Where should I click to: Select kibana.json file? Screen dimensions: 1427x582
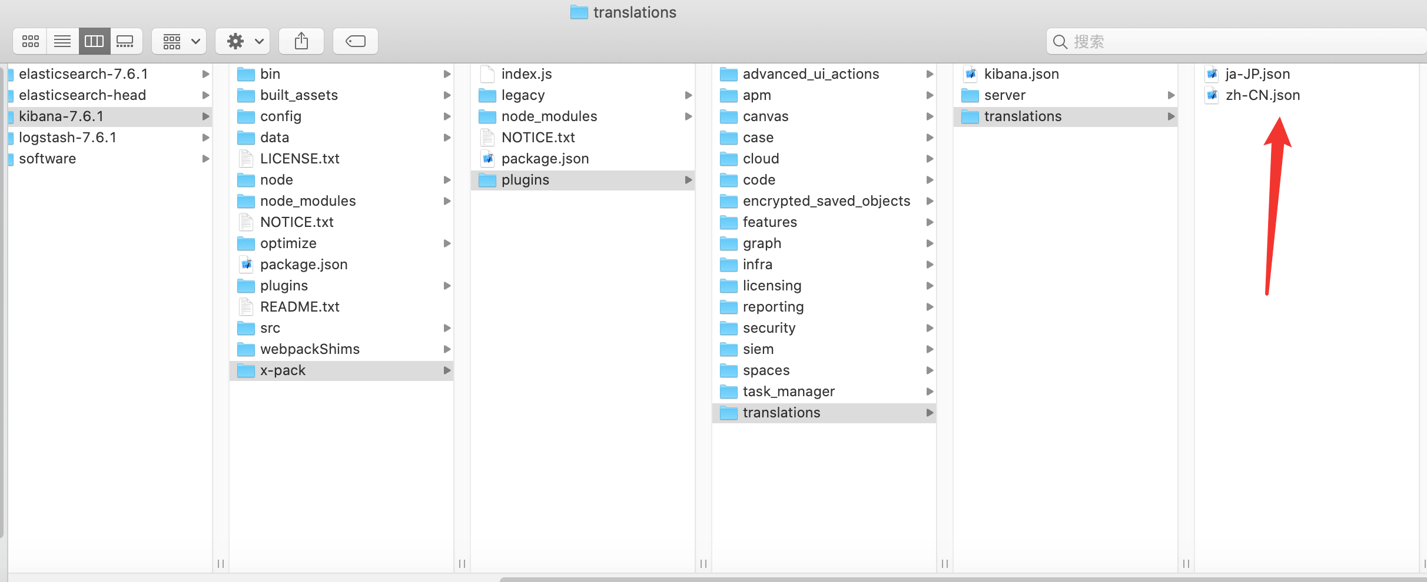point(1021,74)
